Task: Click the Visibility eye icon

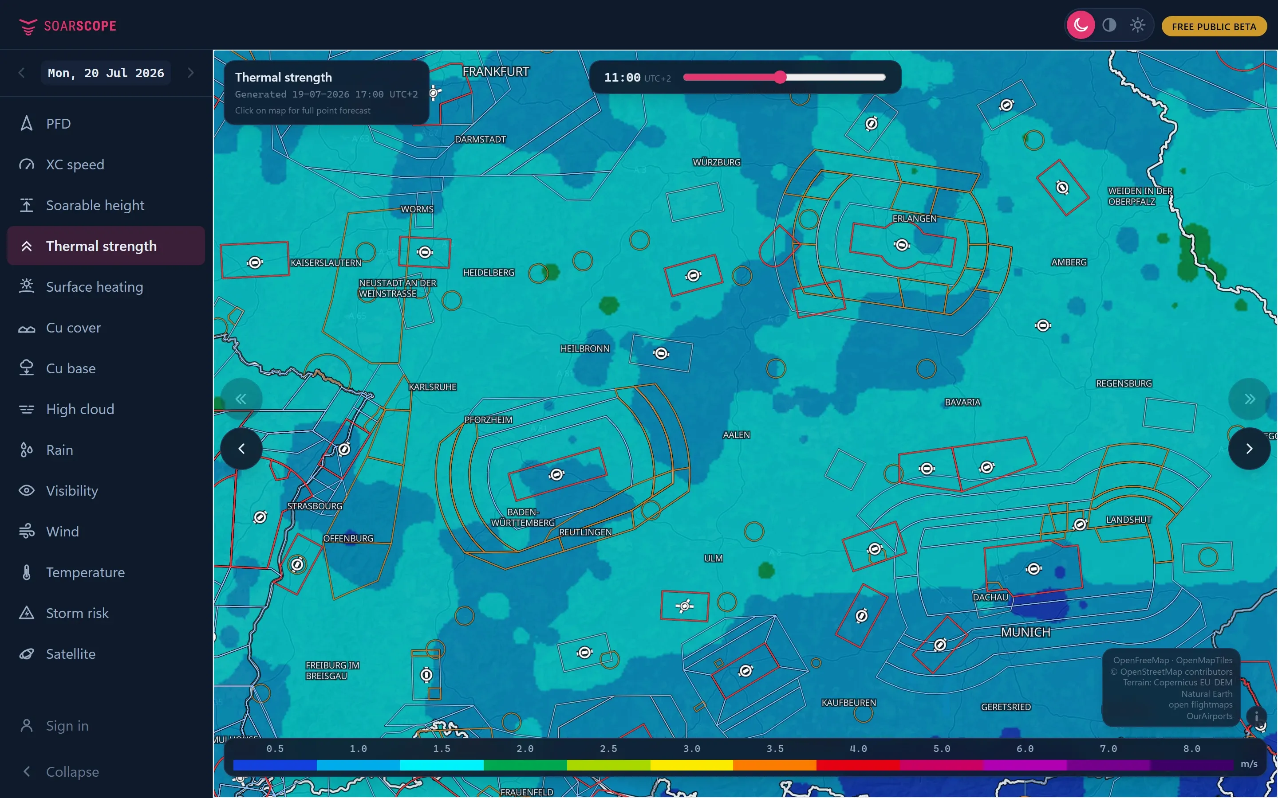Action: pyautogui.click(x=27, y=490)
